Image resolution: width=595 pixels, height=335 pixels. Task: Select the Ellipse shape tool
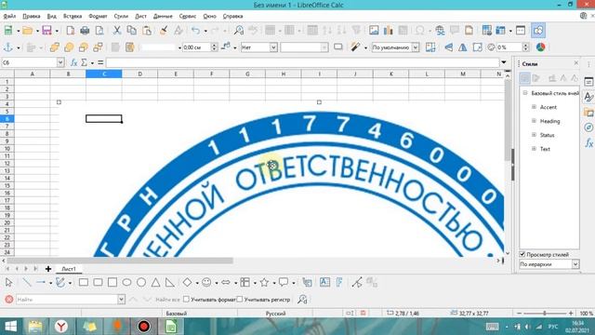click(126, 282)
